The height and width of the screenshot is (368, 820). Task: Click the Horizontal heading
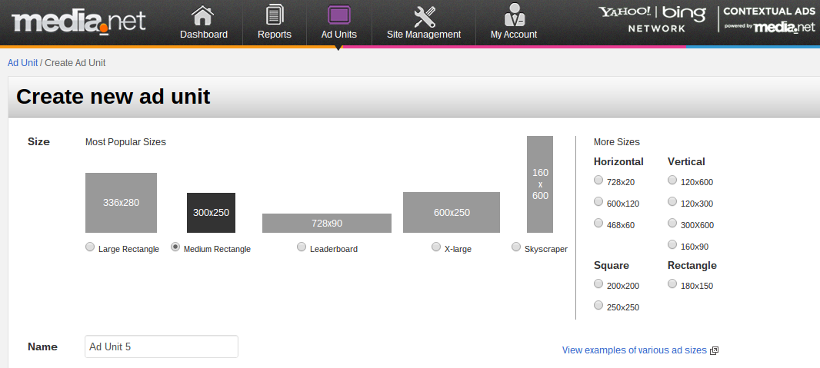618,162
